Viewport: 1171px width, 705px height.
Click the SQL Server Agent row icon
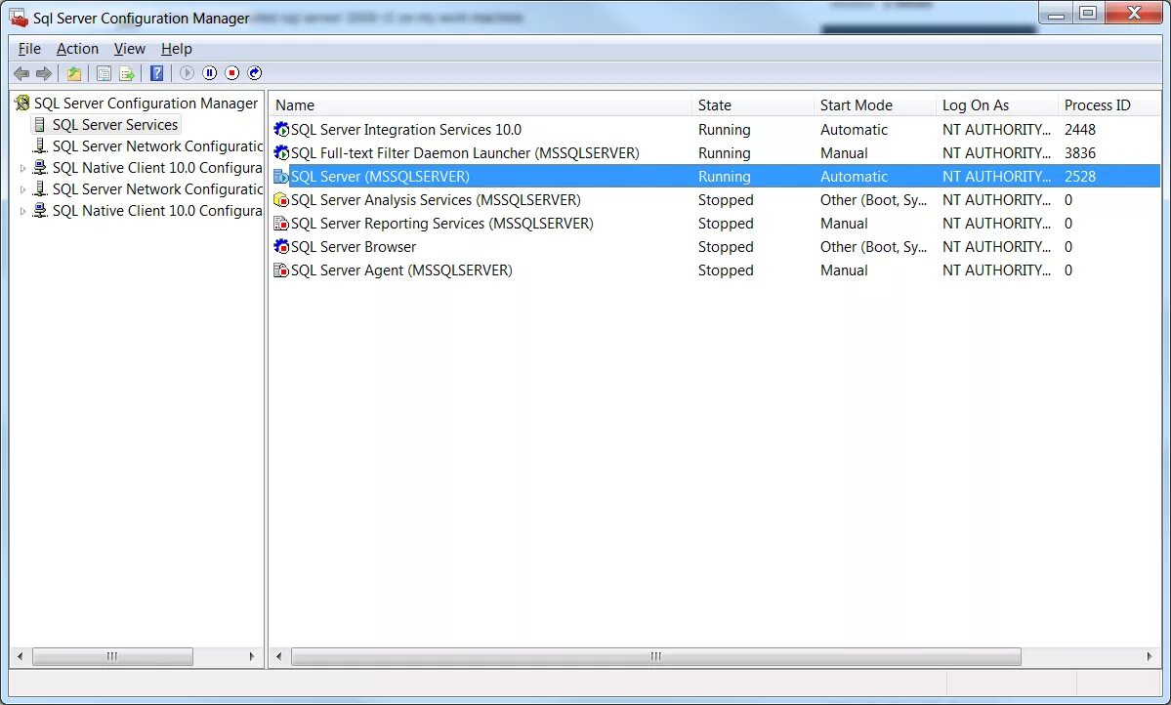pos(281,270)
